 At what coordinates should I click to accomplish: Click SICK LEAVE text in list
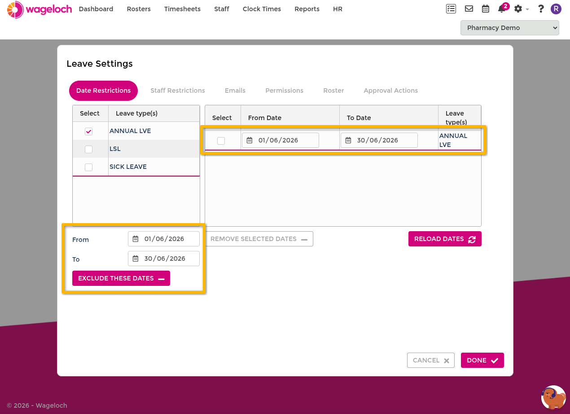click(x=128, y=167)
